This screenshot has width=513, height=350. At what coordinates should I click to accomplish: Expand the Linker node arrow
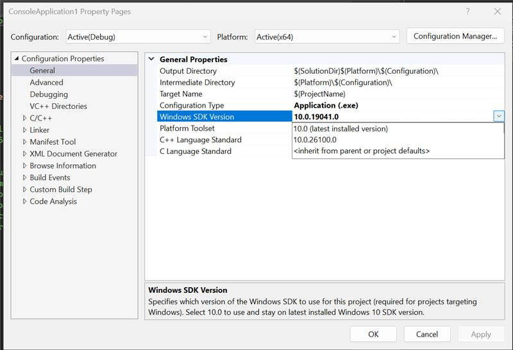24,130
